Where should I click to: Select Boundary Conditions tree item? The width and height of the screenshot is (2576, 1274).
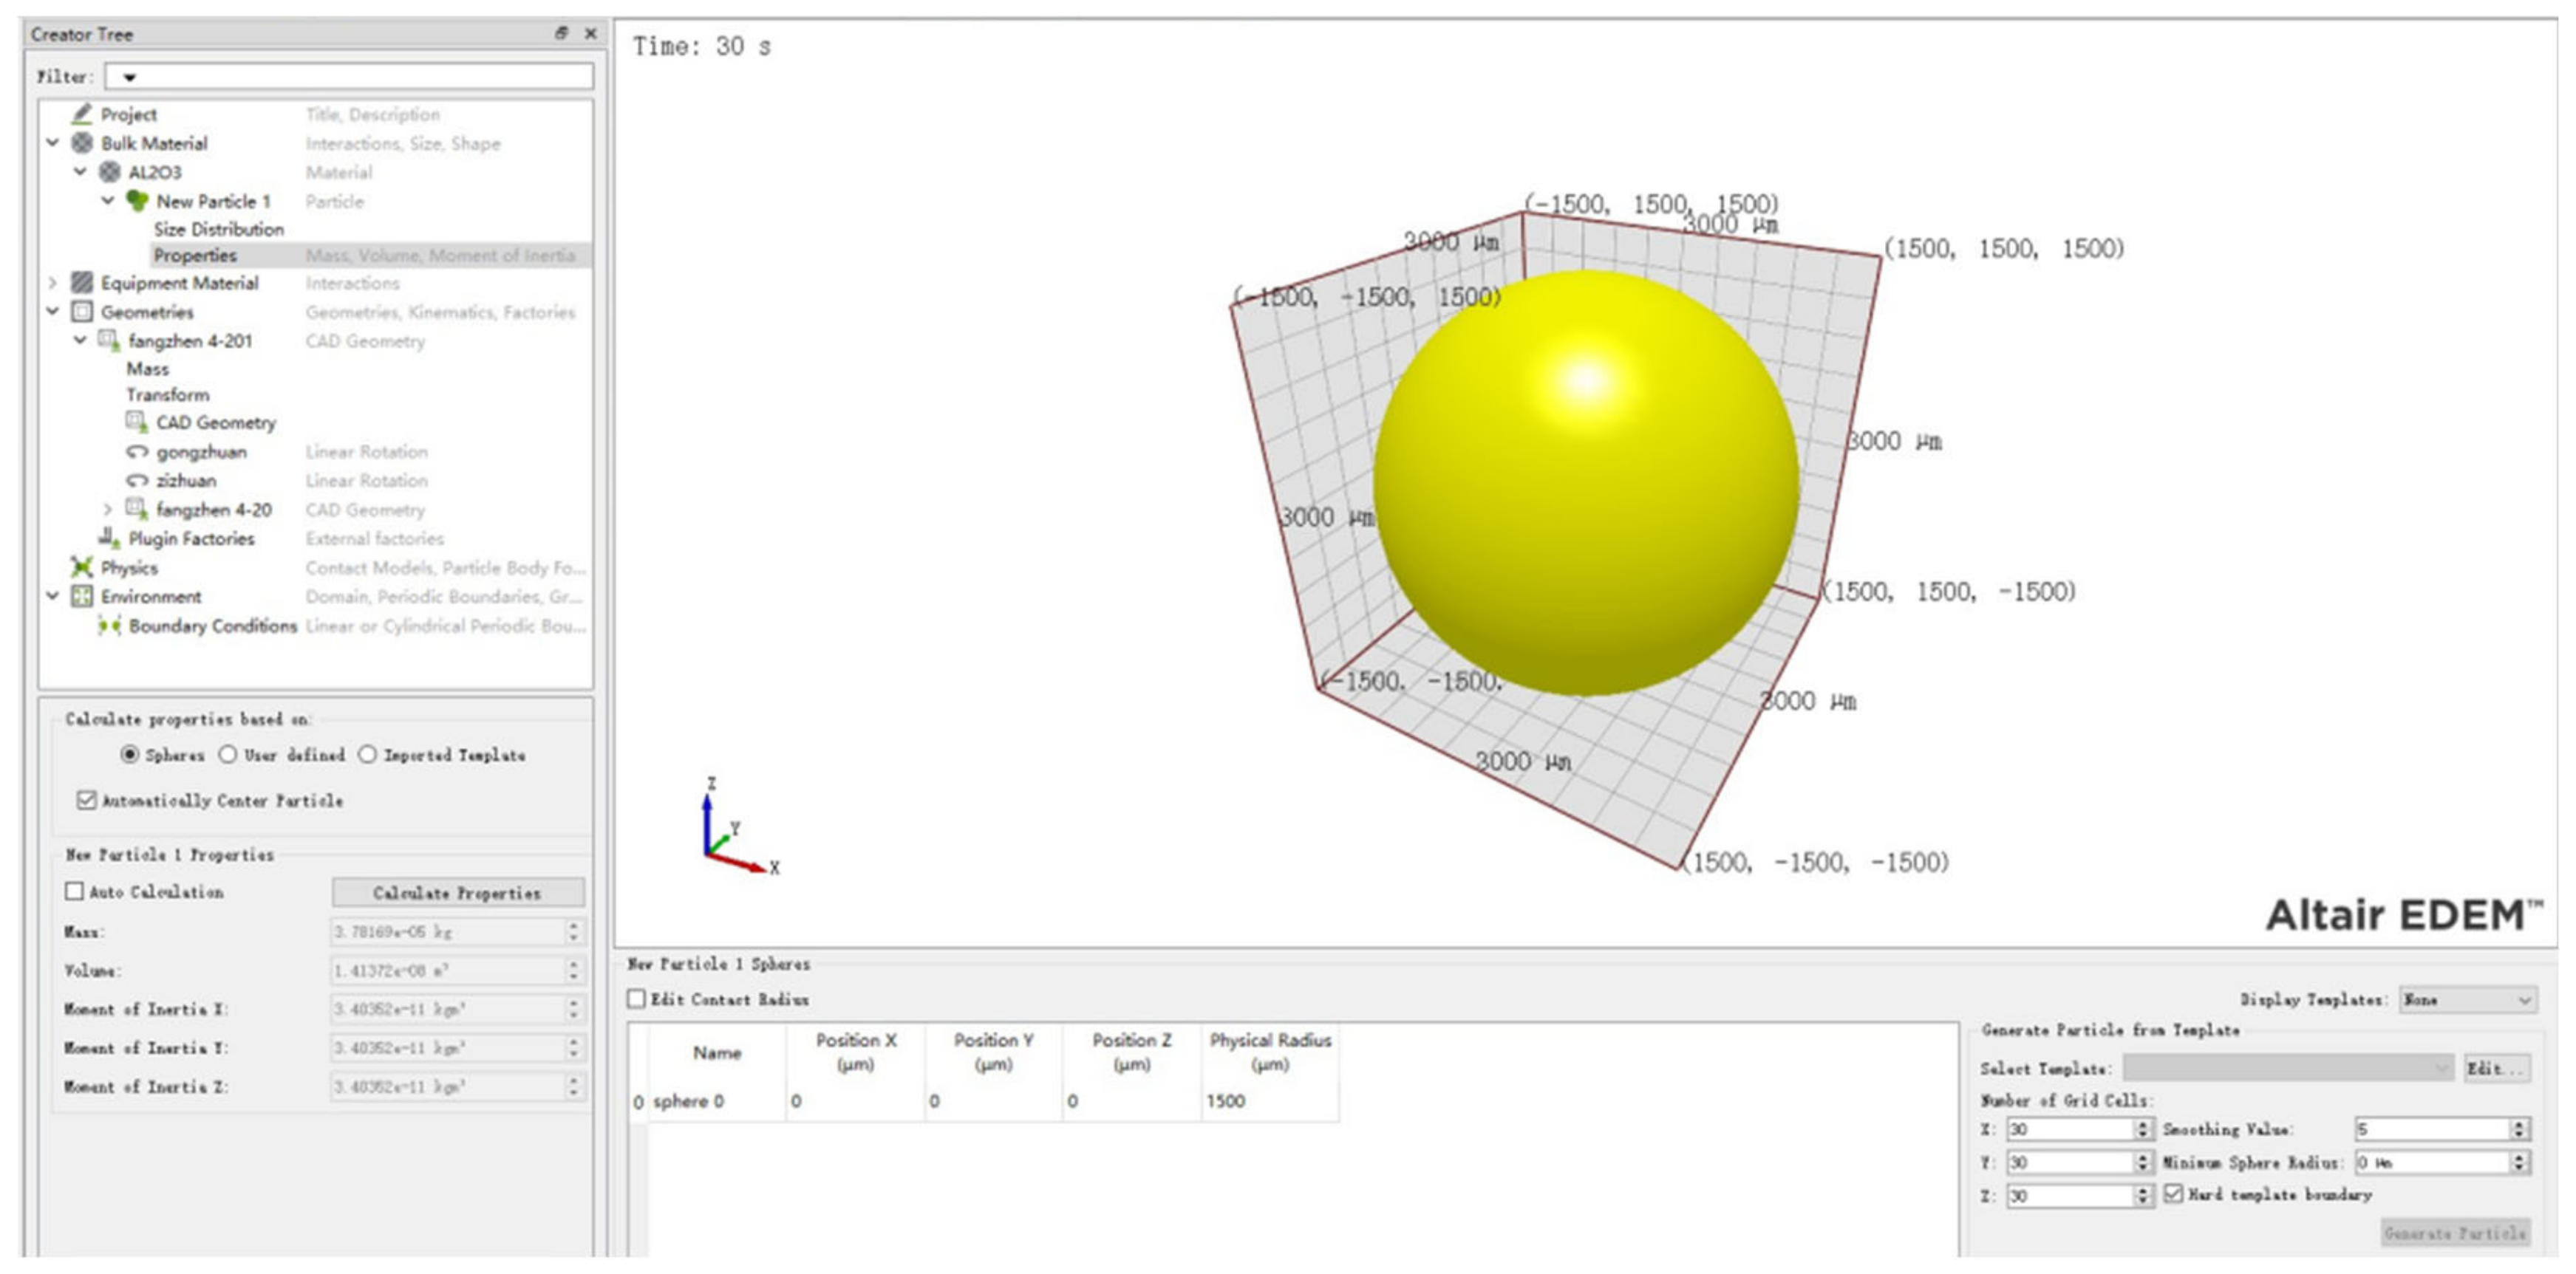(x=212, y=626)
